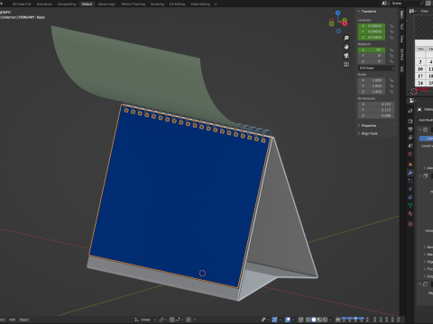433x324 pixels.
Task: Click the properties editor type icon
Action: pyautogui.click(x=412, y=101)
